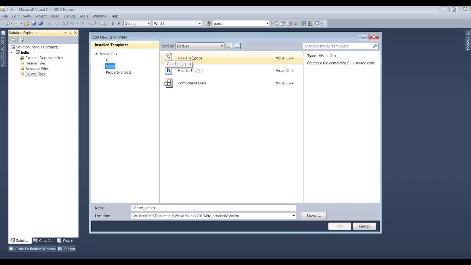Click the Name input field

pyautogui.click(x=213, y=208)
